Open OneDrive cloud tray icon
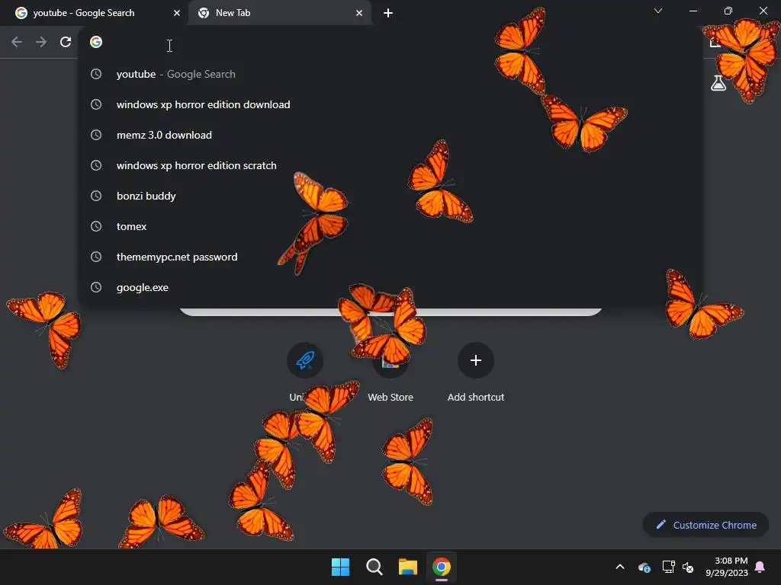Image resolution: width=781 pixels, height=585 pixels. pos(644,567)
